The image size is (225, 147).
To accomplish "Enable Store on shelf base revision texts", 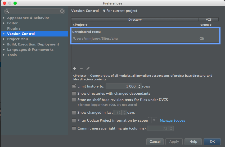I will click(74, 100).
